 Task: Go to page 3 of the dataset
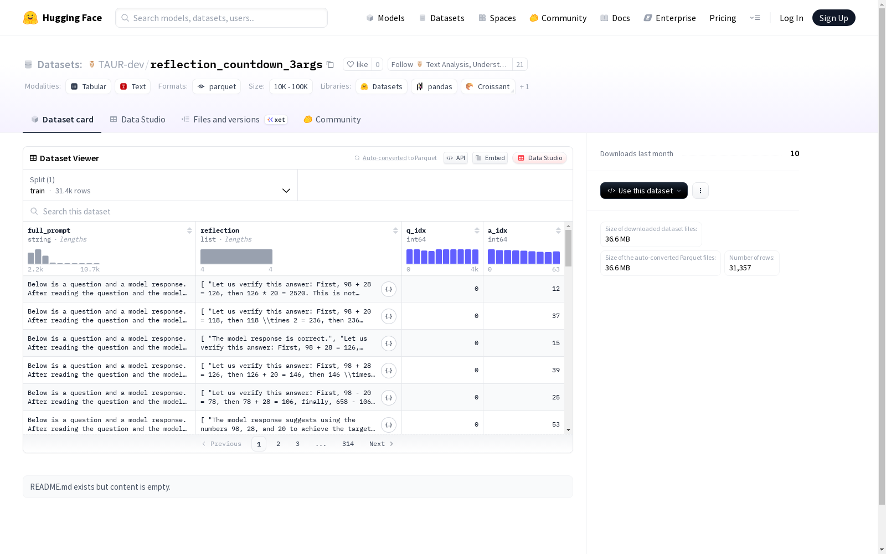297,444
